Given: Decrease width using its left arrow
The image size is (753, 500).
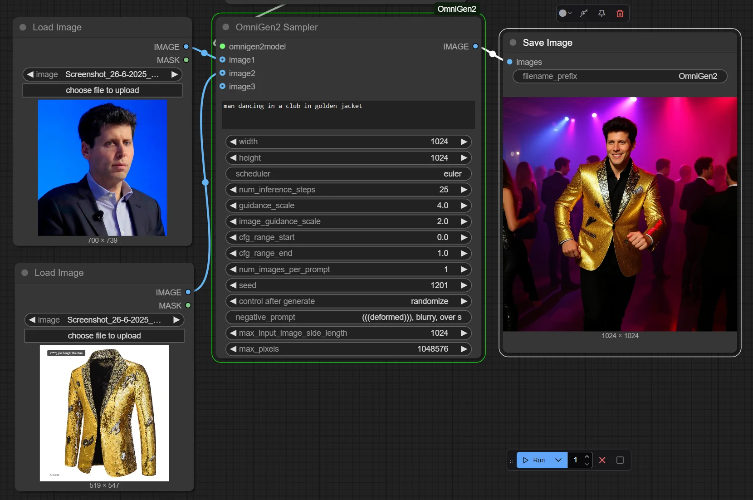Looking at the screenshot, I should pos(233,142).
